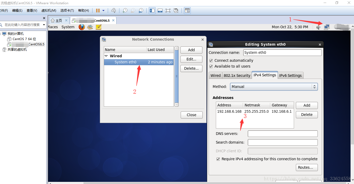
Task: Click the home icon on the 主页 tab
Action: 53,20
